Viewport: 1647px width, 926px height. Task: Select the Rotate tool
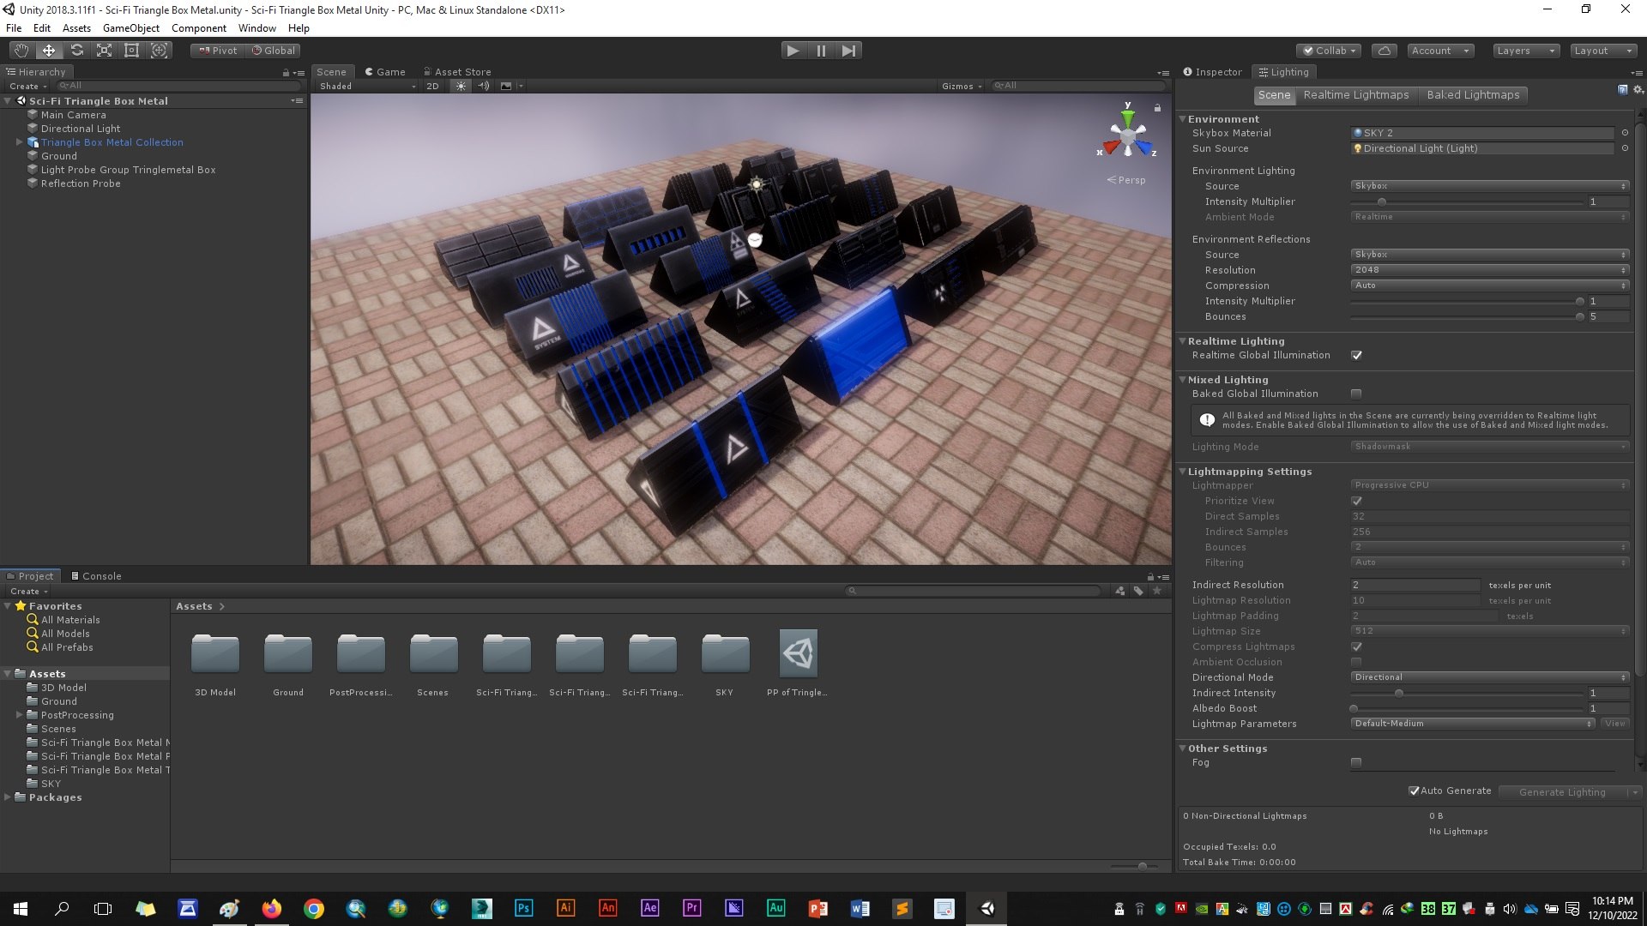click(76, 51)
